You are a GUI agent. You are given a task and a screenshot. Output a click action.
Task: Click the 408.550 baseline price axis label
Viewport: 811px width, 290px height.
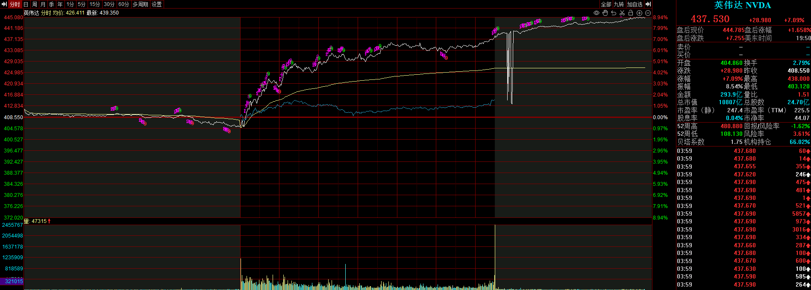(13, 117)
